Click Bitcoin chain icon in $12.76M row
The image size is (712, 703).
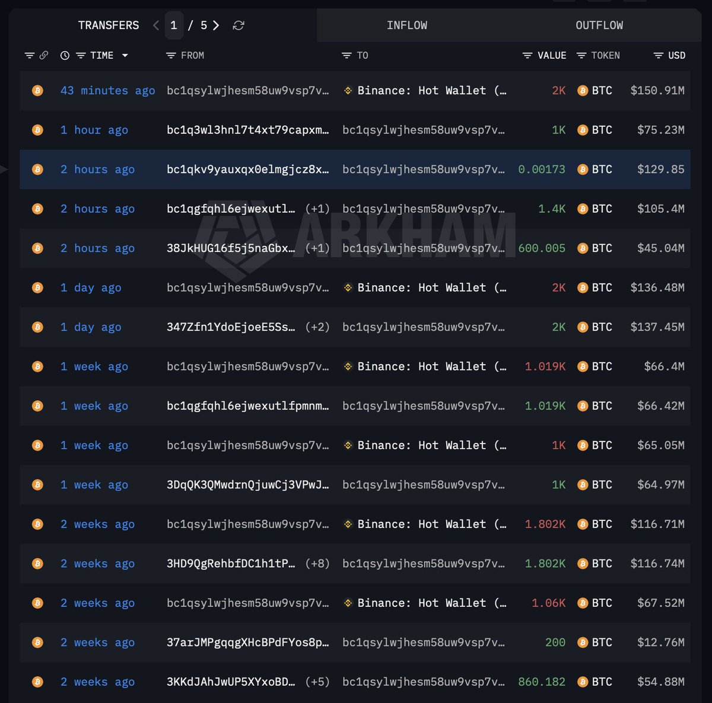coord(37,643)
